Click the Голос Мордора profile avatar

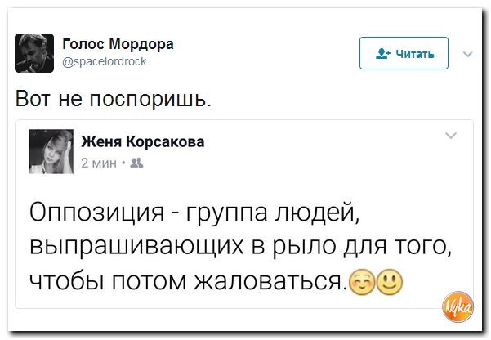(x=33, y=52)
